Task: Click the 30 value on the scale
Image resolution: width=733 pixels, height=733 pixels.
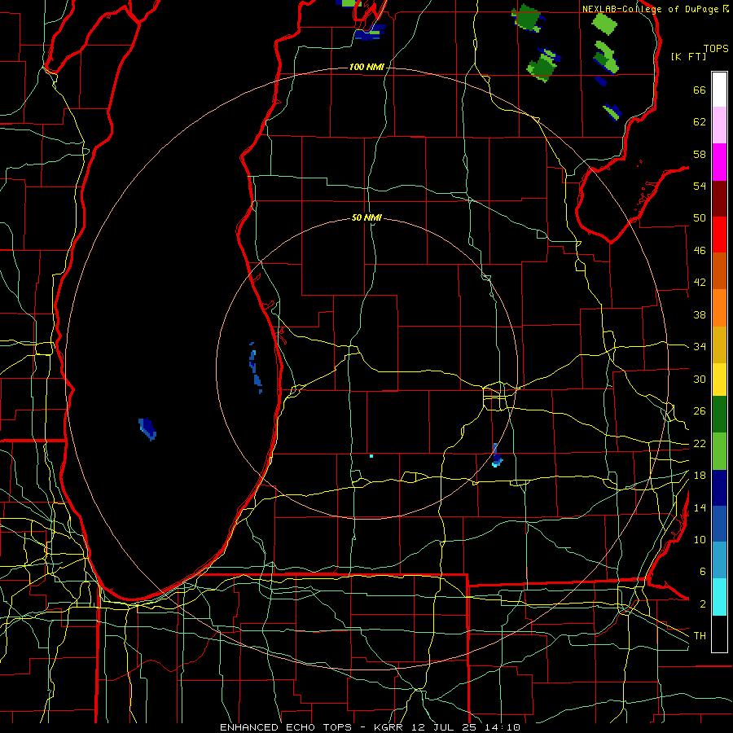Action: [x=700, y=379]
